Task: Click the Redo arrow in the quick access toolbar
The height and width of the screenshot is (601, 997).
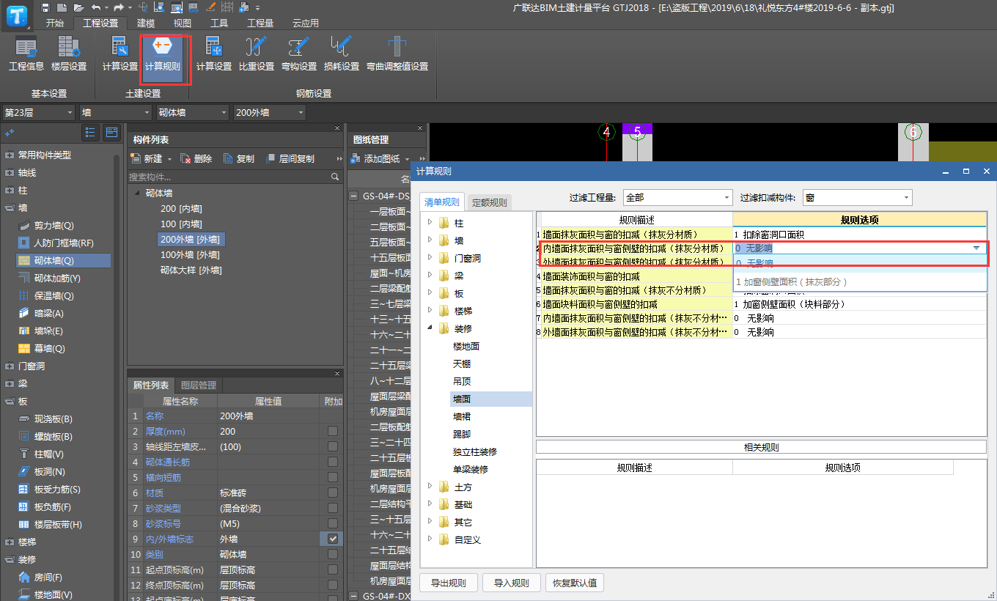Action: click(118, 7)
